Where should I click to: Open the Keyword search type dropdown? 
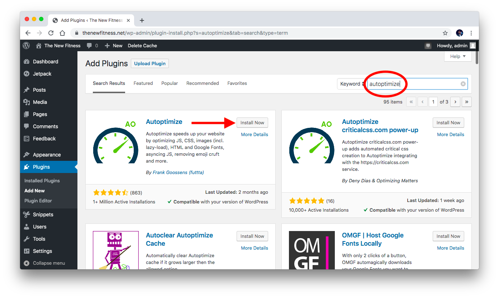(x=352, y=84)
